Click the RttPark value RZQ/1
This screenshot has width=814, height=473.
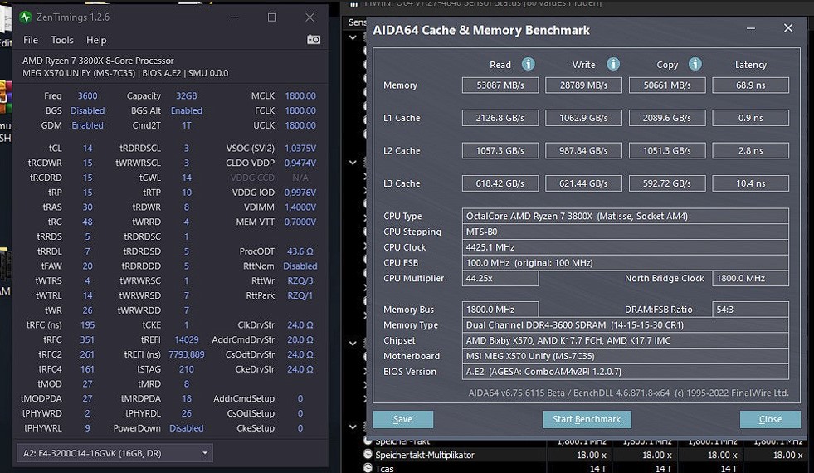300,295
